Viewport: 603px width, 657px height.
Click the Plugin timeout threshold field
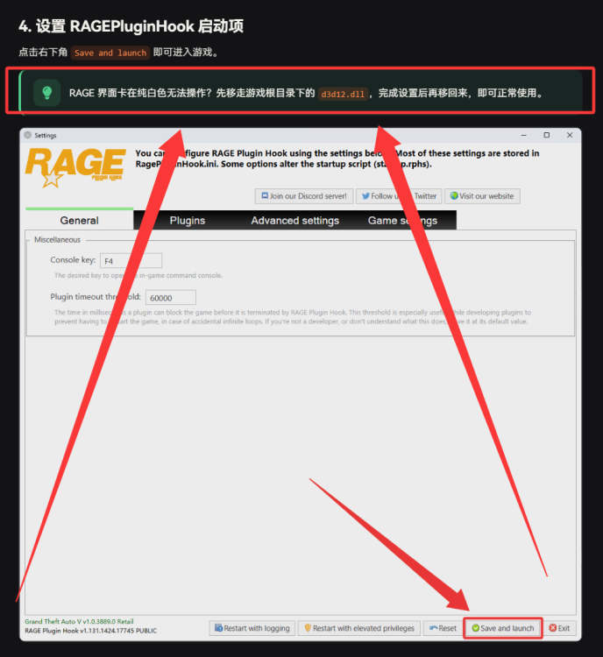coord(171,298)
